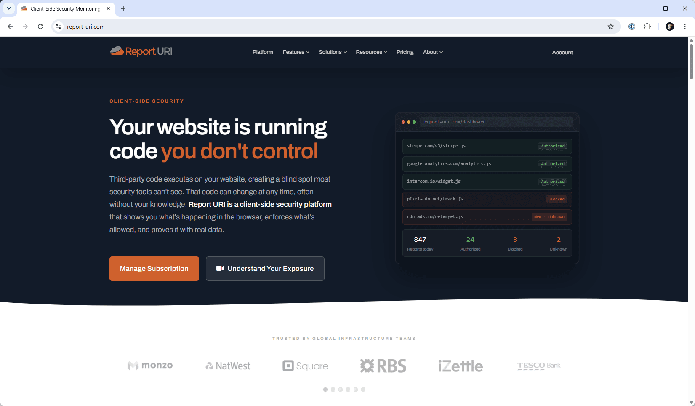
Task: Click the browser forward arrow
Action: [x=25, y=27]
